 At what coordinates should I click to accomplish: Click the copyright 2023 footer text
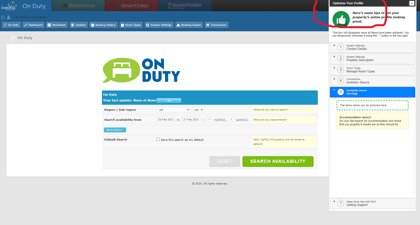pos(210,184)
